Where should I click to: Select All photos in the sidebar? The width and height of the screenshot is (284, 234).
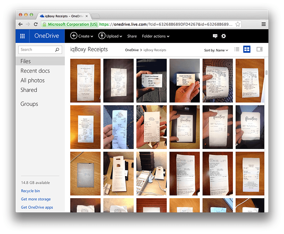pos(33,80)
